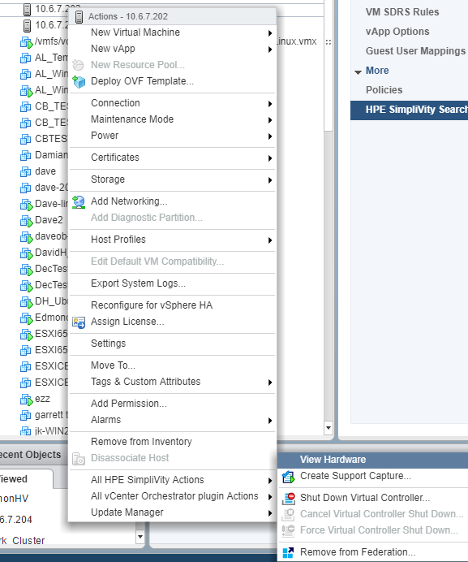Expand the Connection submenu arrow
This screenshot has width=468, height=562.
270,104
